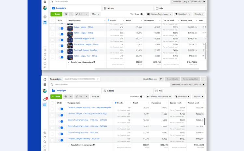Open the Columns: Performance dropdown in the upper panel
This screenshot has height=151, width=244.
point(159,14)
